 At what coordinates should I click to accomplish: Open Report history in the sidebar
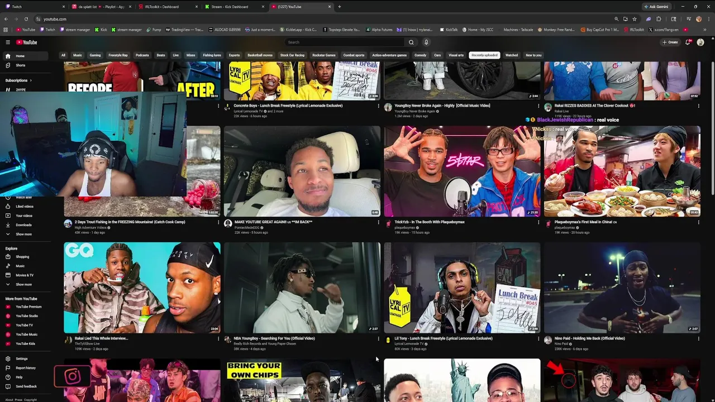[x=26, y=368]
